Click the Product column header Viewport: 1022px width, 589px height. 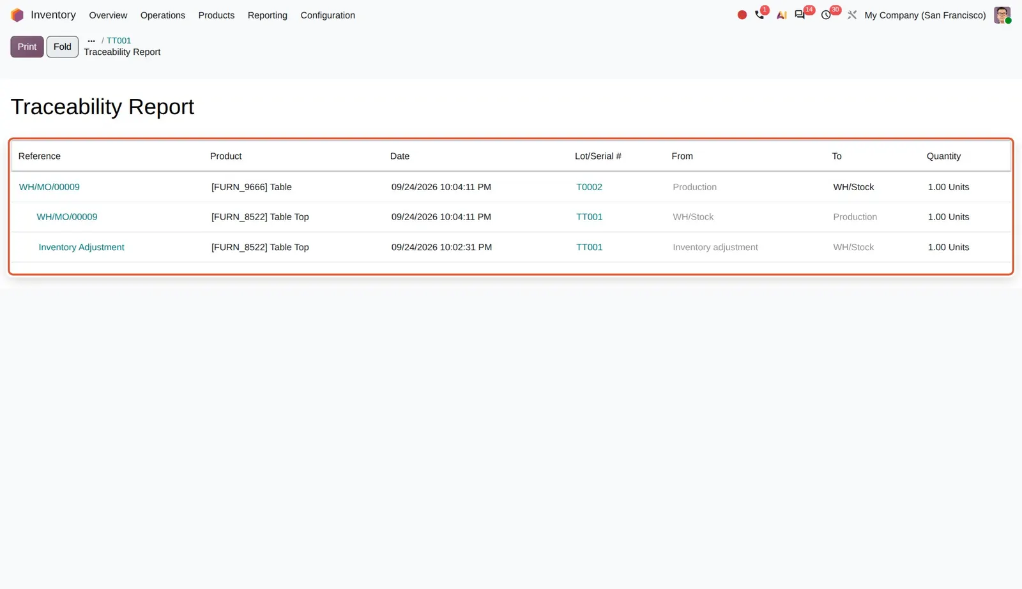pyautogui.click(x=226, y=156)
